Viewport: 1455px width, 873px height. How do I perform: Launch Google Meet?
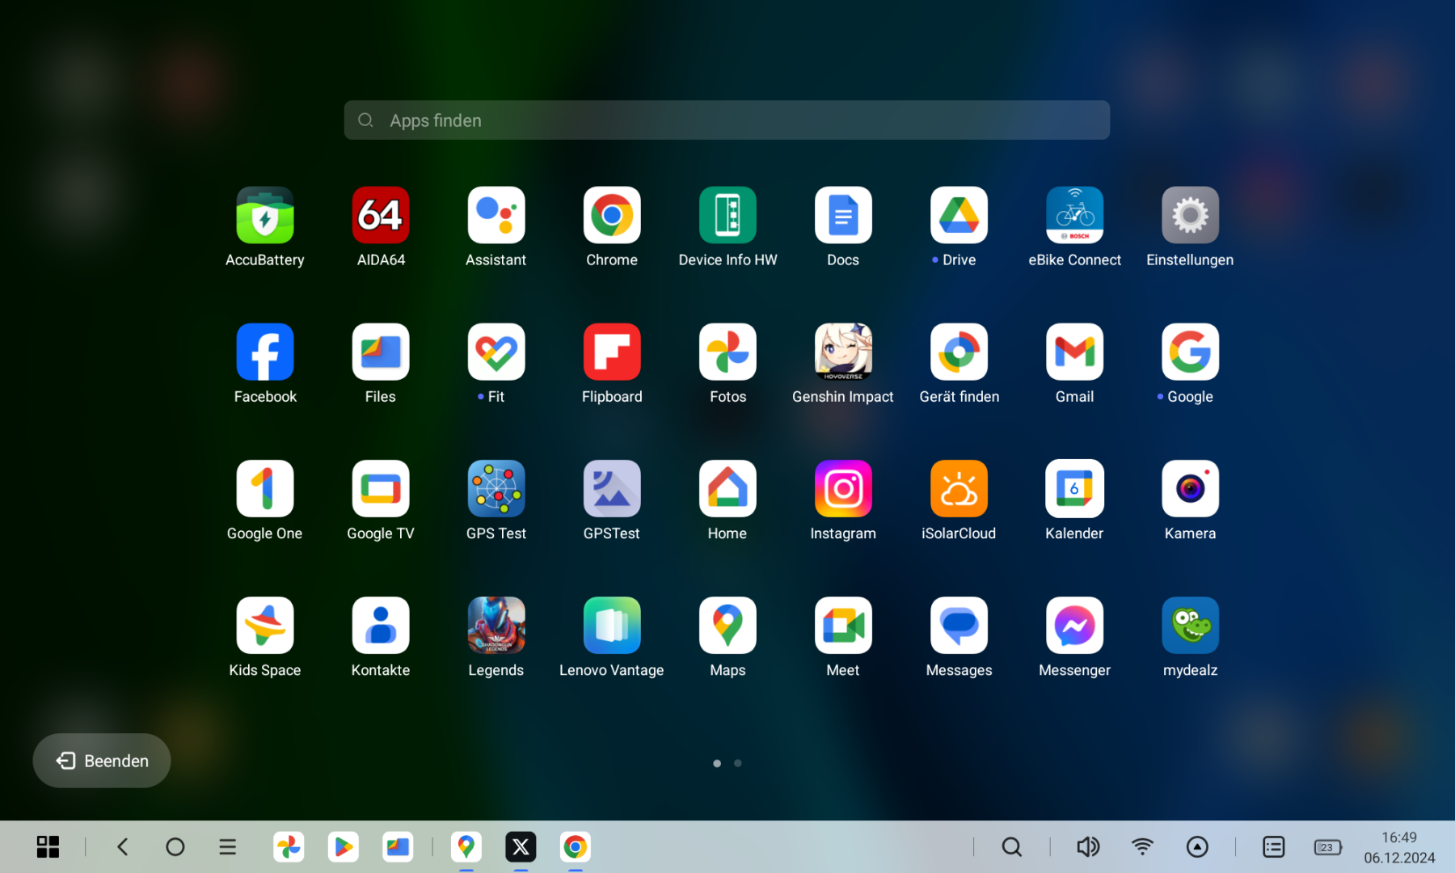pos(843,625)
